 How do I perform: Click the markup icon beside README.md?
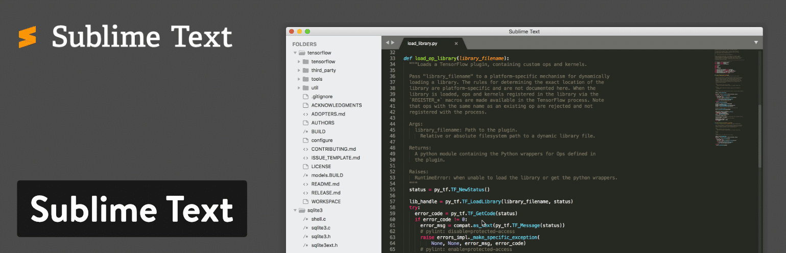[x=305, y=184]
